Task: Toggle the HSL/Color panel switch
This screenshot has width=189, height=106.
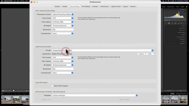Action: click(164, 30)
